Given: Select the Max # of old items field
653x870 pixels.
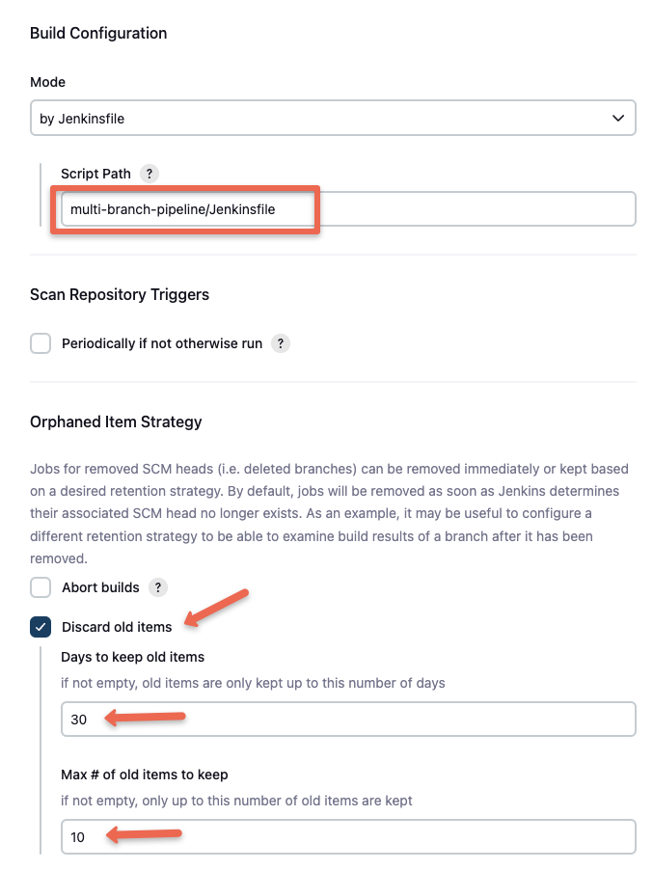Looking at the screenshot, I should (x=348, y=836).
